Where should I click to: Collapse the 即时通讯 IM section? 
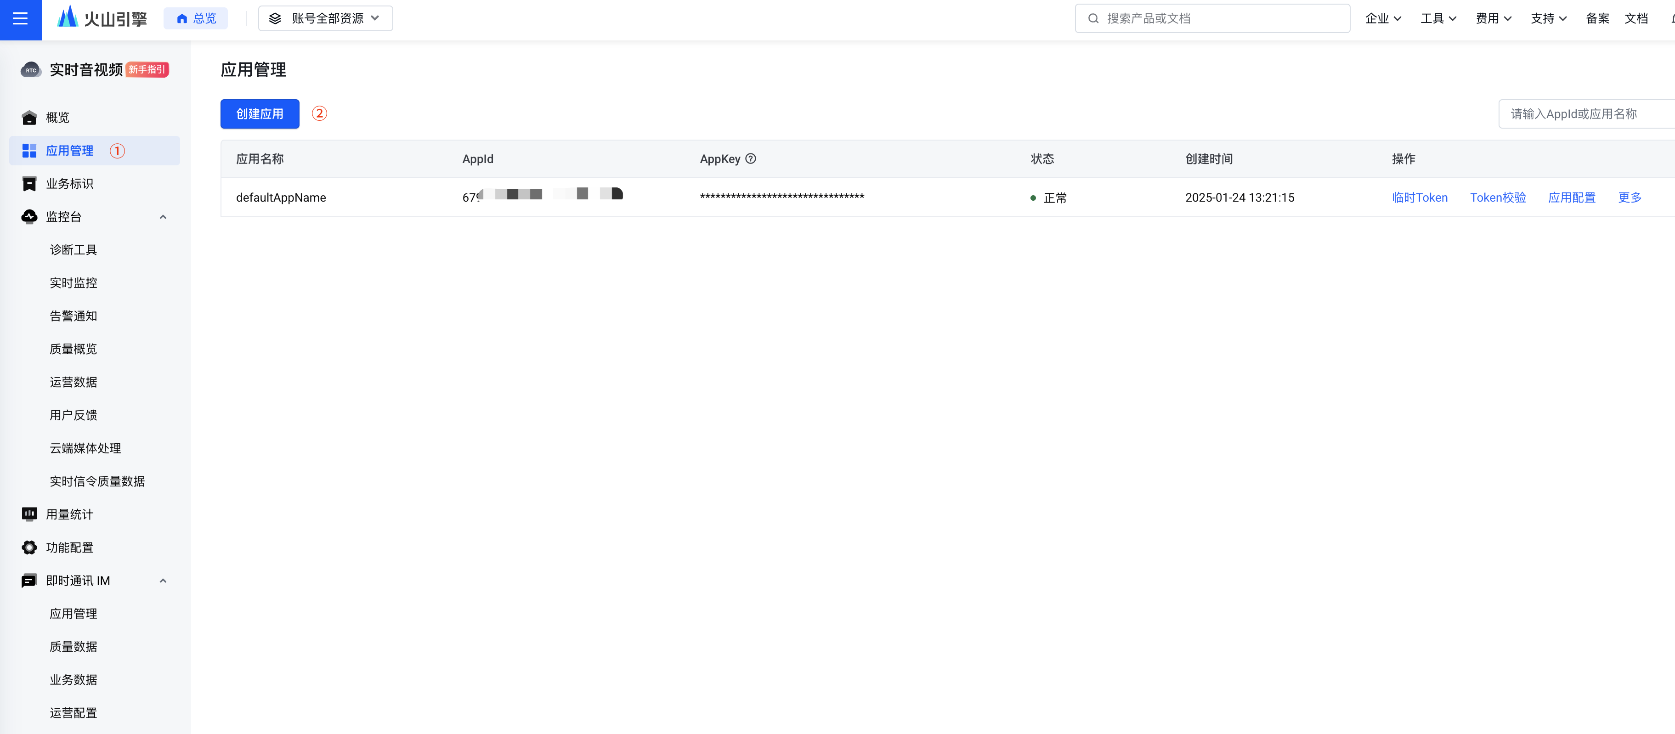[163, 581]
